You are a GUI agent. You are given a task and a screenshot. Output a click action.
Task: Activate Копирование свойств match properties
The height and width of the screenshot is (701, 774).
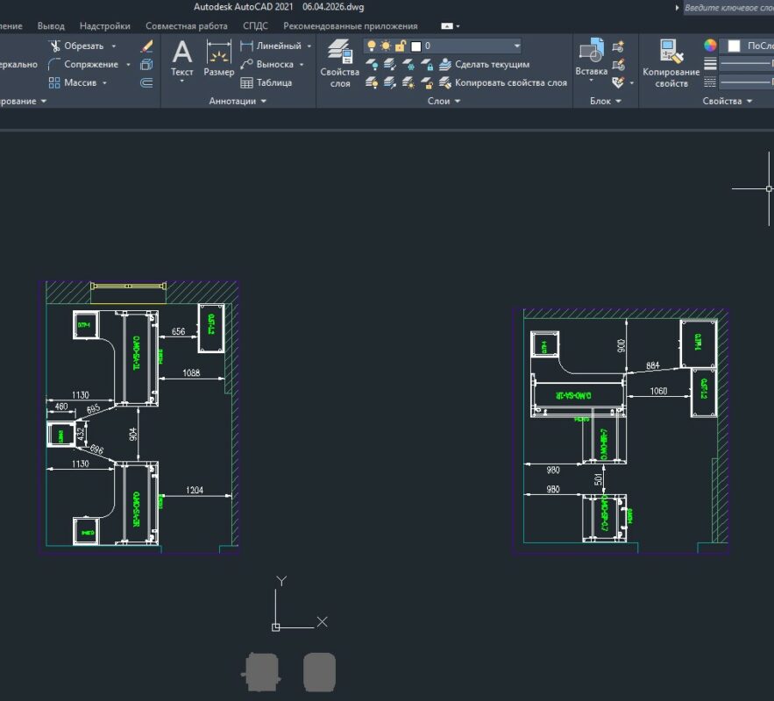click(x=671, y=63)
